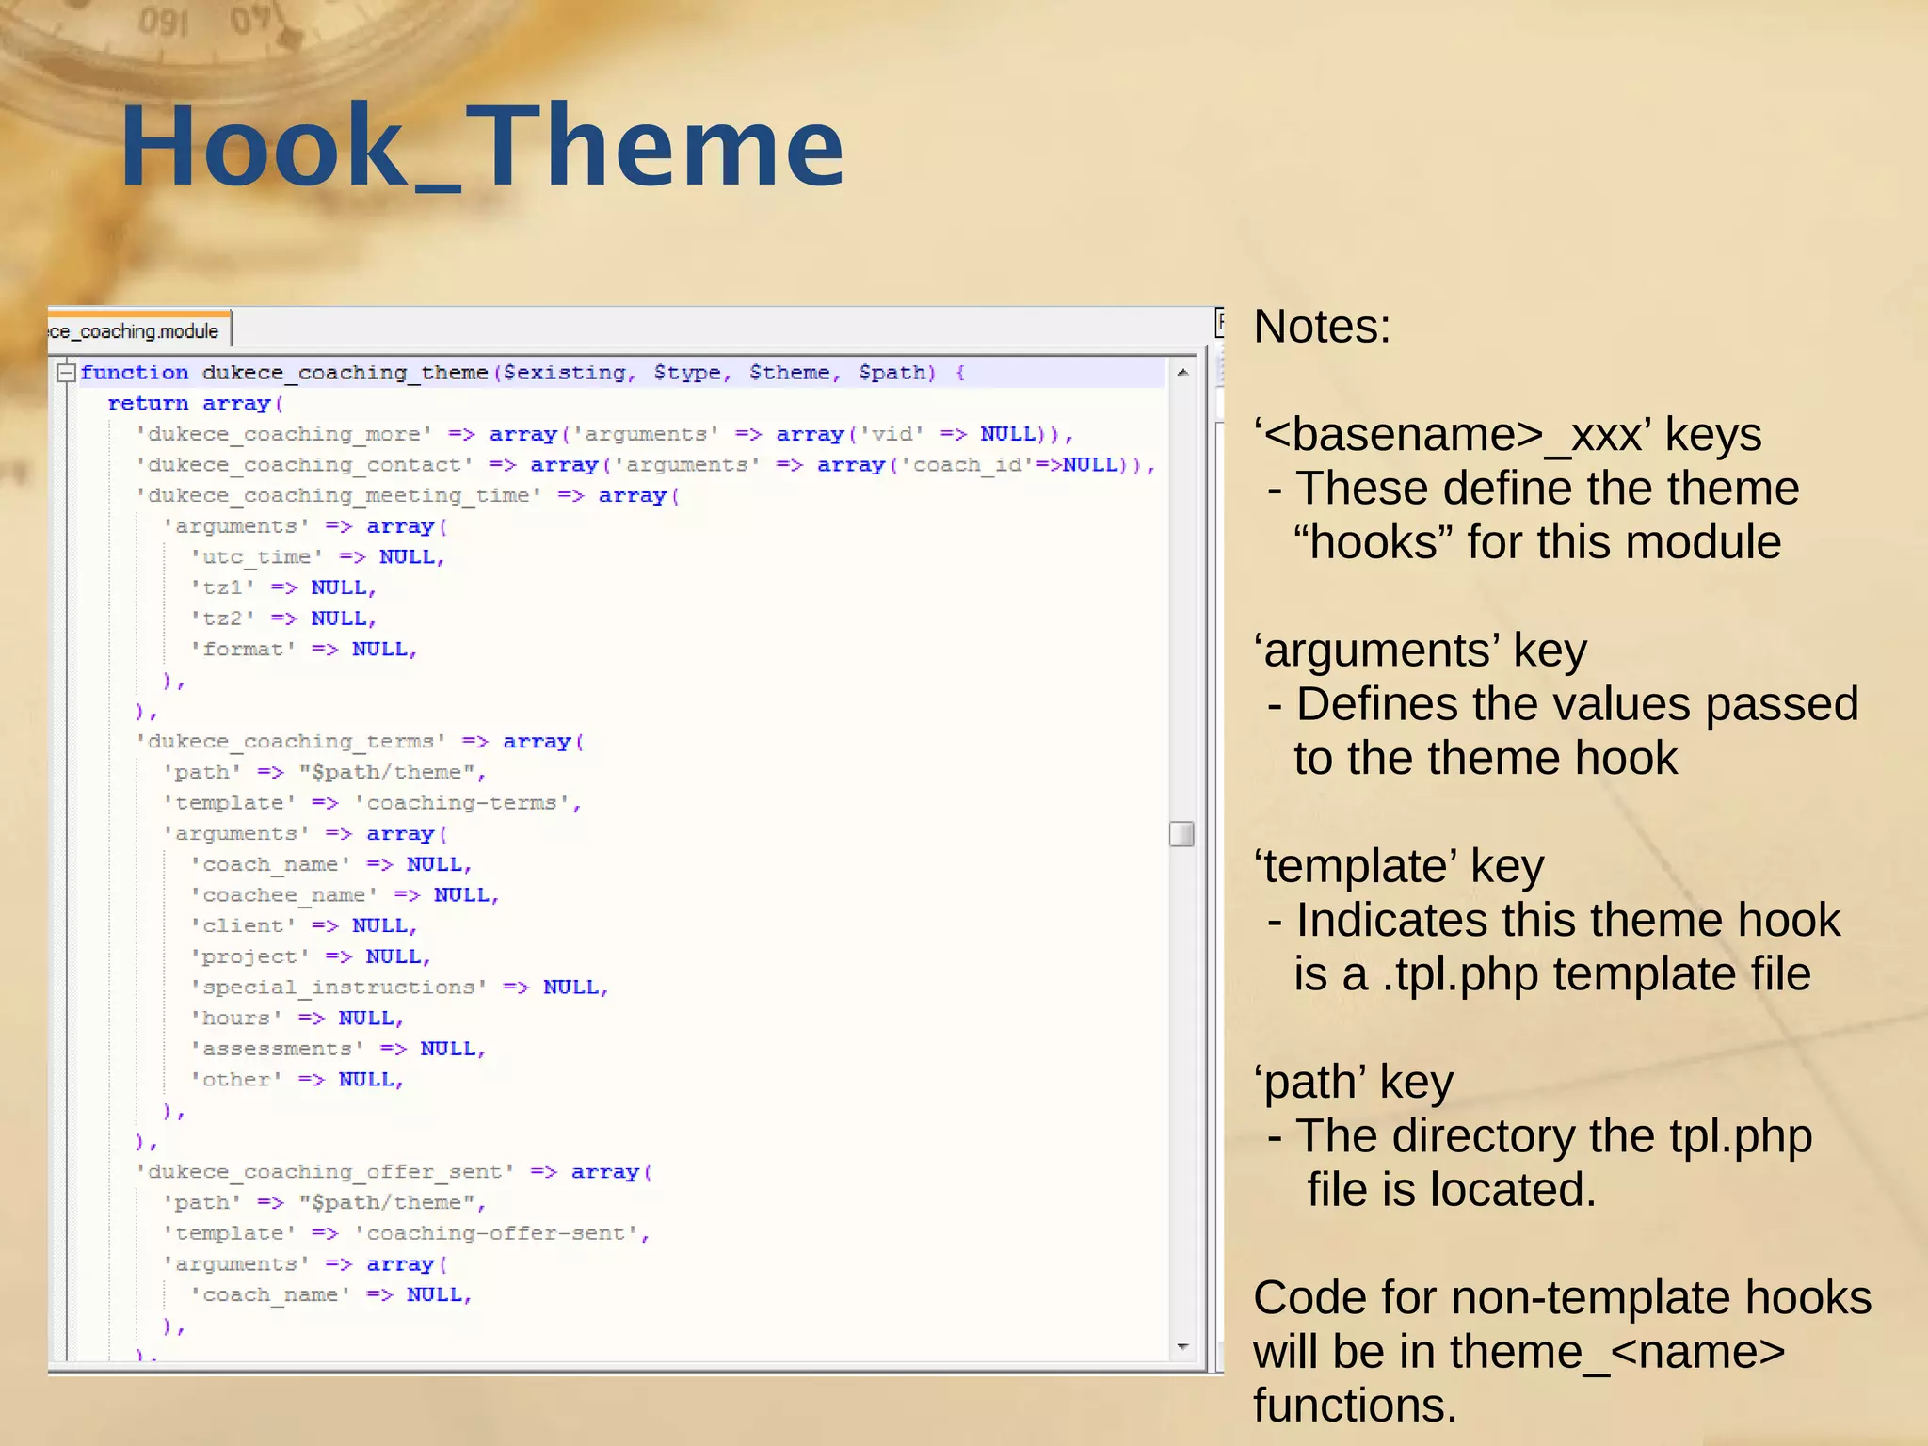The image size is (1928, 1446).
Task: Click the editor scrollbar down arrow
Action: pyautogui.click(x=1182, y=1347)
